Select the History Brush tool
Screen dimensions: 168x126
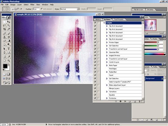(9, 37)
